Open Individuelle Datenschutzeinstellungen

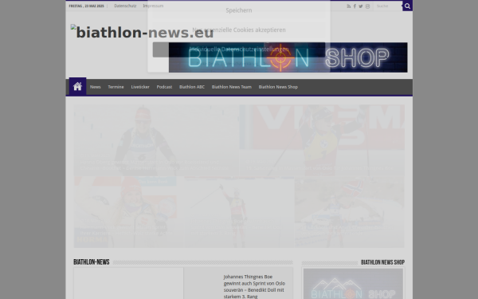[239, 49]
